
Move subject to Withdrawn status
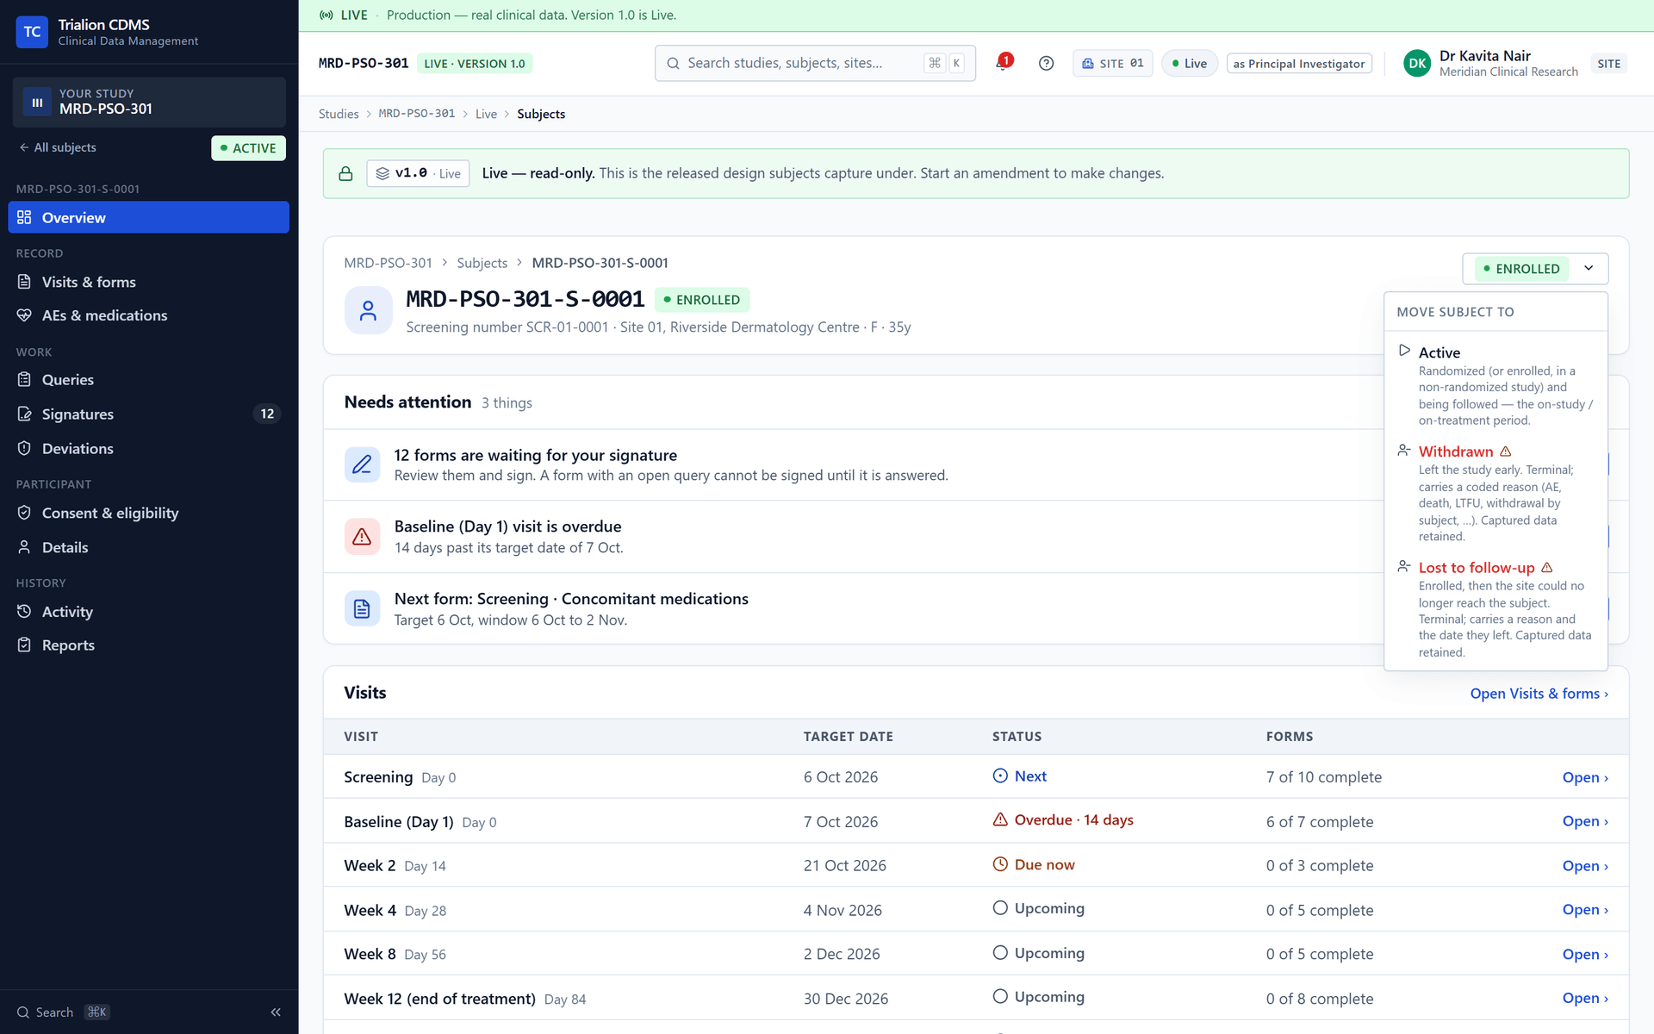[1495, 493]
